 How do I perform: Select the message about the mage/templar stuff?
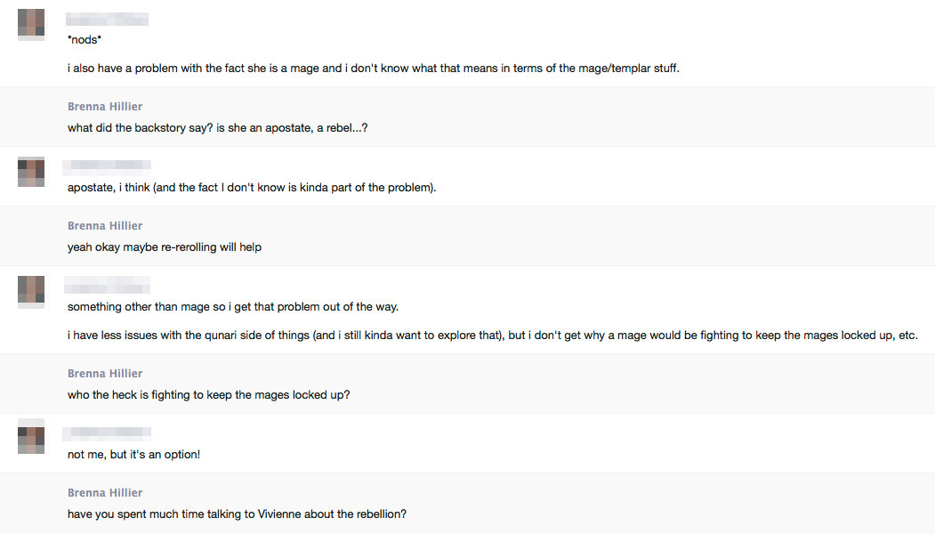(374, 69)
